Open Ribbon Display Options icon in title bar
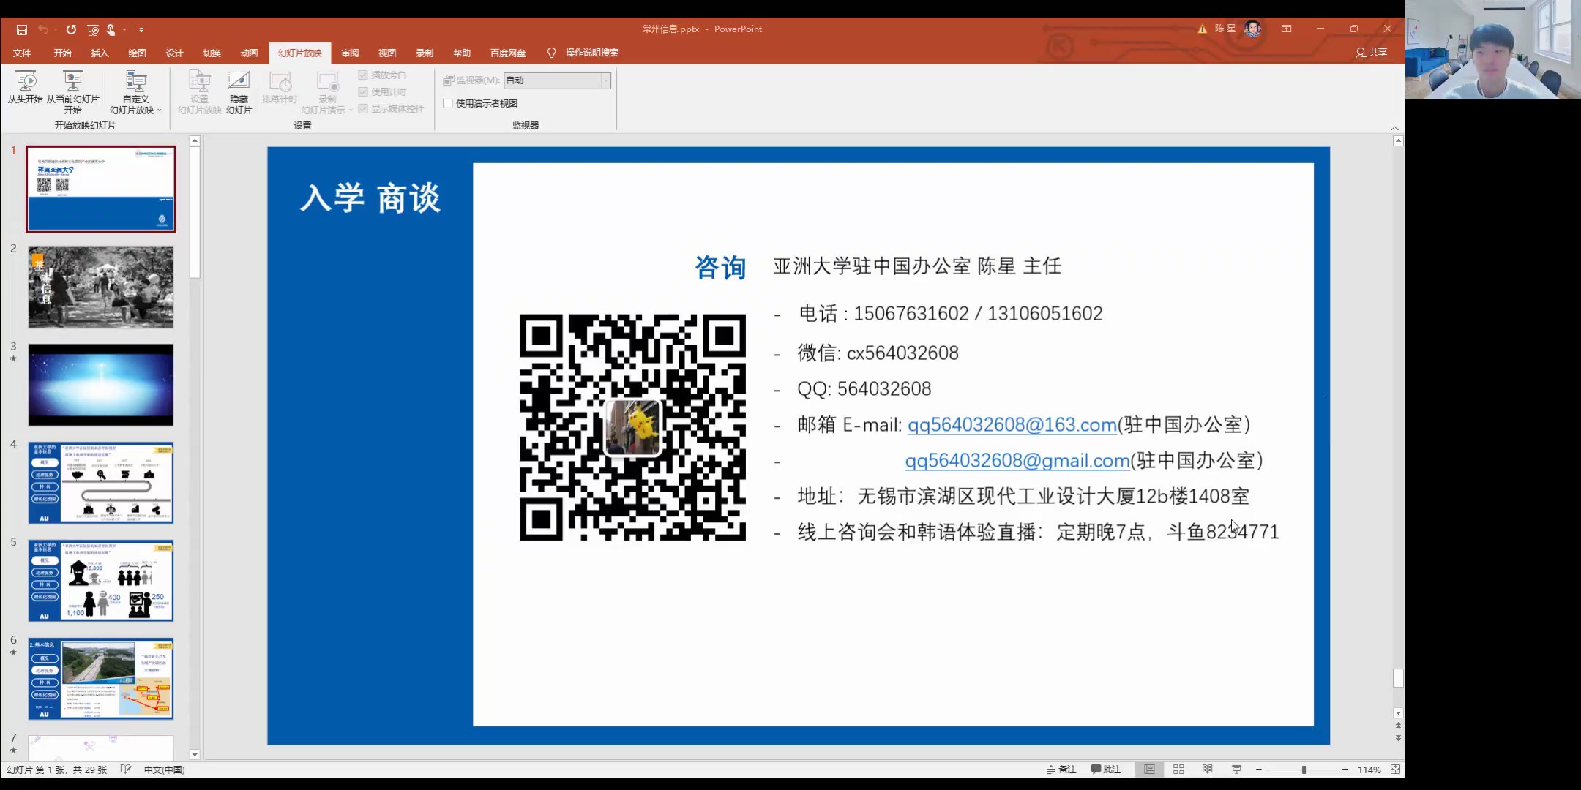The height and width of the screenshot is (790, 1581). (1286, 29)
